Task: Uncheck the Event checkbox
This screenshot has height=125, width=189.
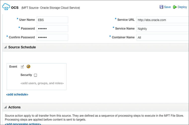Action: [x=22, y=67]
